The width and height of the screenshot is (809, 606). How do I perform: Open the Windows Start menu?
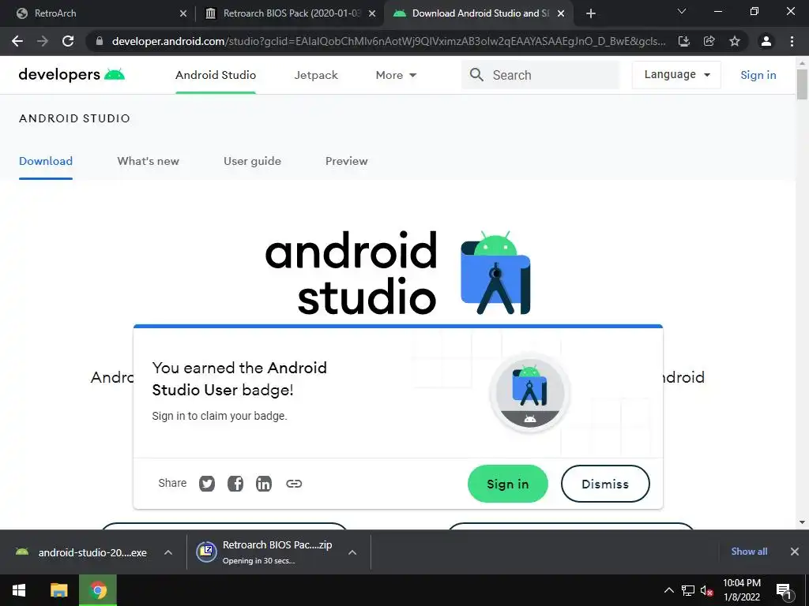click(x=19, y=590)
